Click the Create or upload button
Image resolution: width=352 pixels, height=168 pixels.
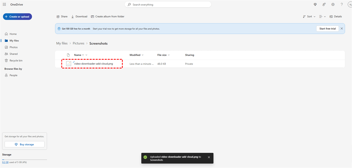(x=17, y=17)
